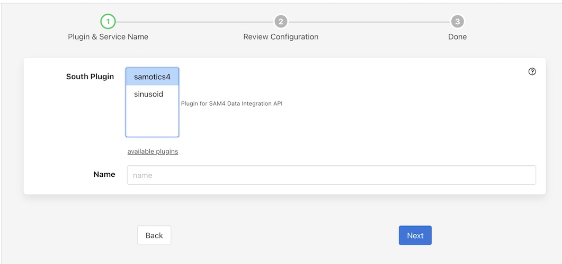
Task: Select samotics4 in the South Plugin list
Action: pyautogui.click(x=152, y=77)
